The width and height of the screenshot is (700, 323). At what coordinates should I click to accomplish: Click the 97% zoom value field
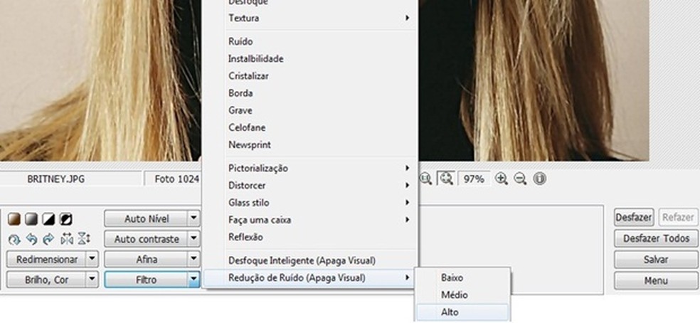pyautogui.click(x=474, y=179)
